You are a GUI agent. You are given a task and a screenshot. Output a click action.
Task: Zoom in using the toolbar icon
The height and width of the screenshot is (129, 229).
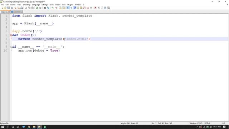[x=53, y=8]
